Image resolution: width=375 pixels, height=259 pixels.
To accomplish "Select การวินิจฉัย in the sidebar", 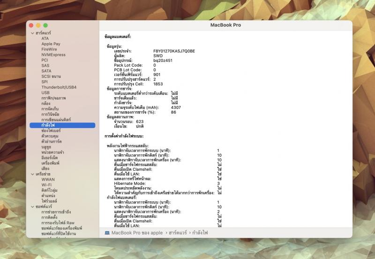I will click(50, 114).
